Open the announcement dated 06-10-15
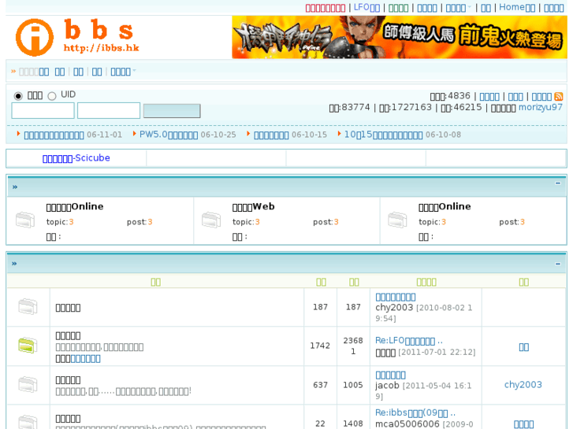This screenshot has width=573, height=429. click(x=271, y=135)
